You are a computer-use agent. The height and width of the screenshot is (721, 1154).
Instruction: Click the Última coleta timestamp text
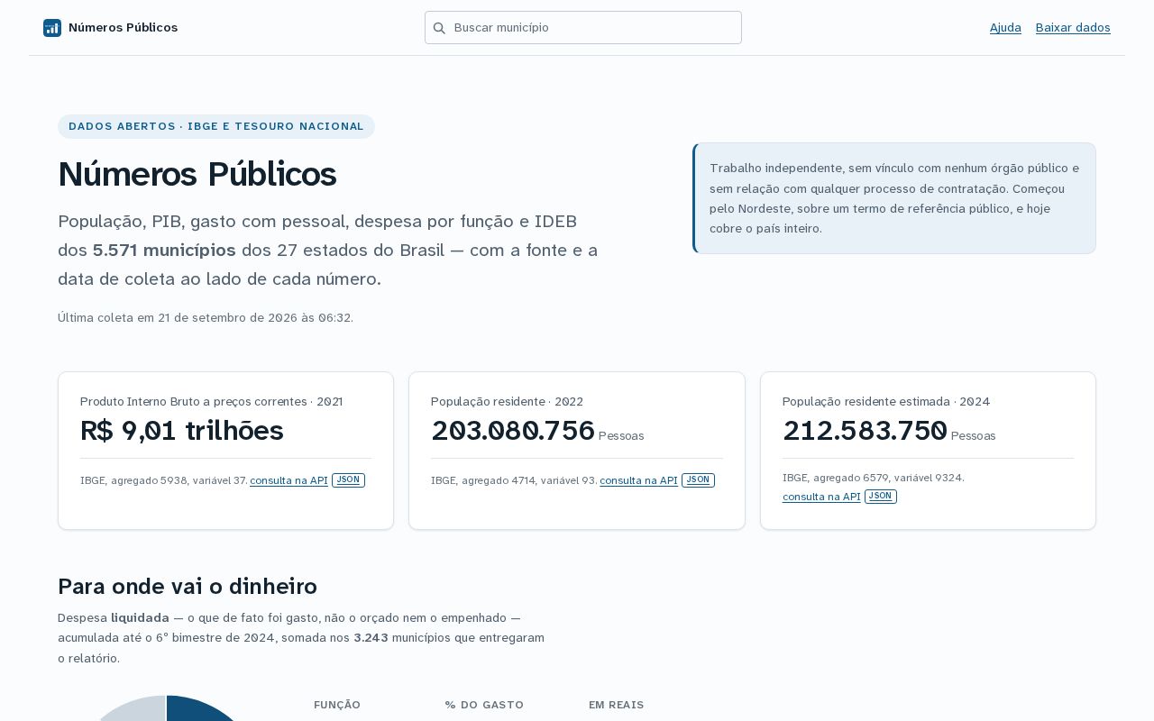206,318
